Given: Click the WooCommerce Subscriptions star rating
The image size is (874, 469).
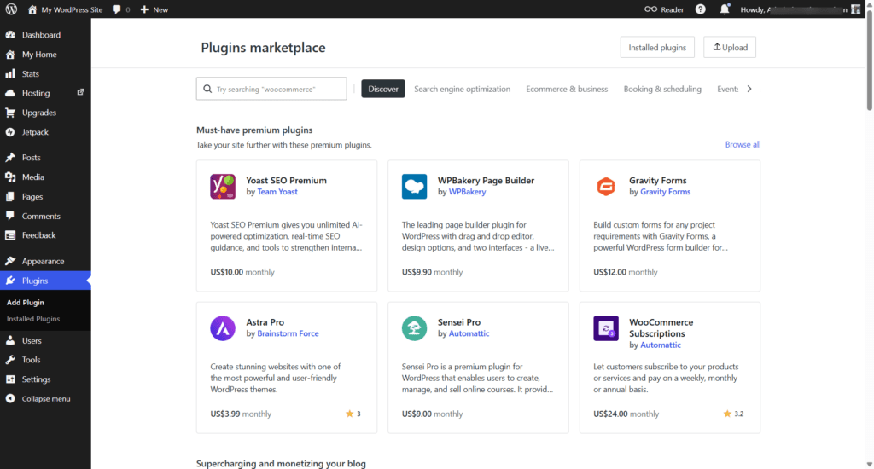Looking at the screenshot, I should pyautogui.click(x=733, y=414).
